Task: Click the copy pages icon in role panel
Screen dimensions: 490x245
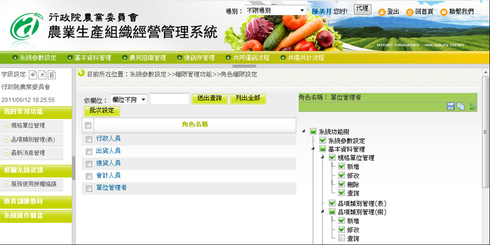Action: pyautogui.click(x=461, y=106)
